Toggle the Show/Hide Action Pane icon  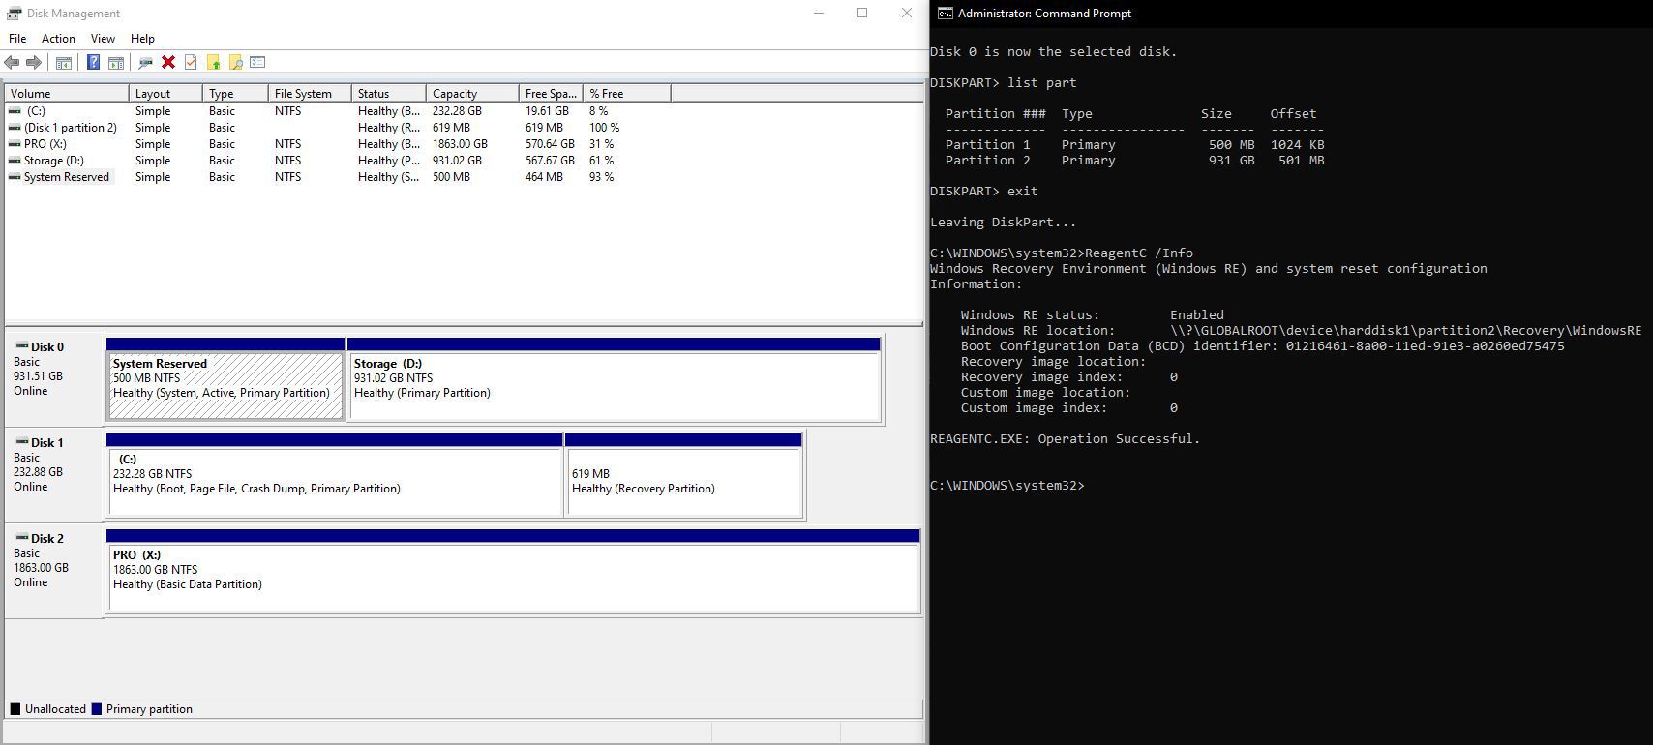pos(116,62)
